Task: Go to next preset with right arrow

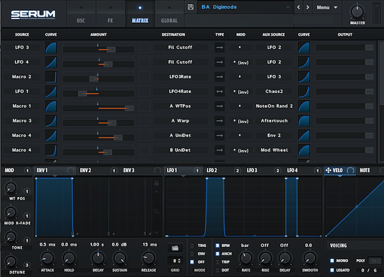Action: (308, 7)
